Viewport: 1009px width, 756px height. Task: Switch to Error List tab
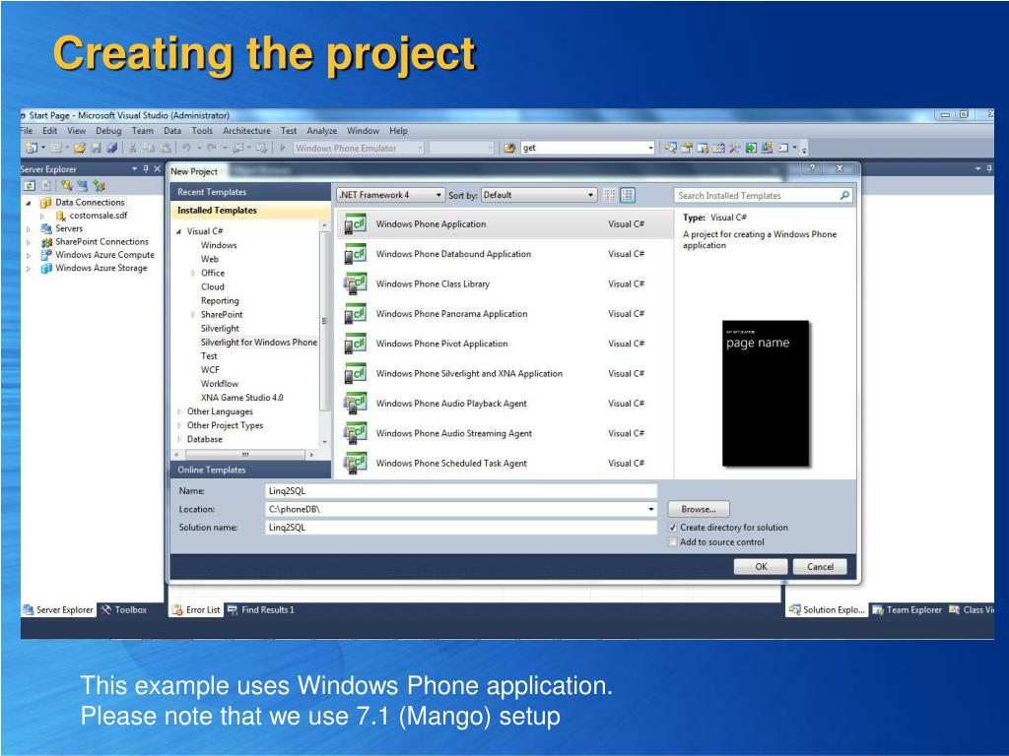click(x=196, y=610)
